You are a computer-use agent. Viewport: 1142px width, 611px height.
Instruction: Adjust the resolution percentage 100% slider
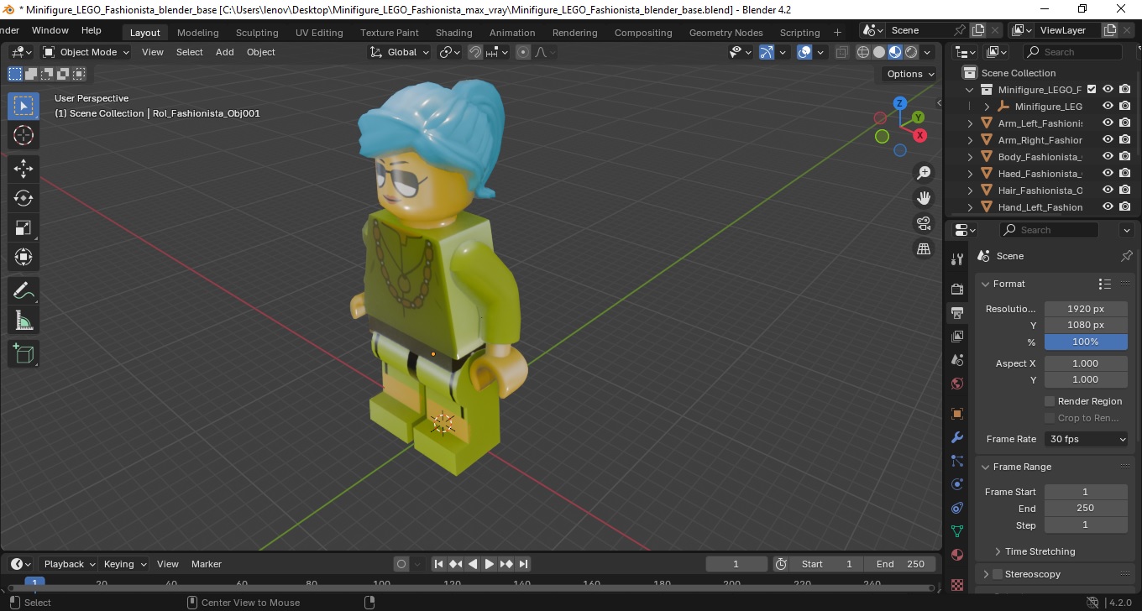1086,342
